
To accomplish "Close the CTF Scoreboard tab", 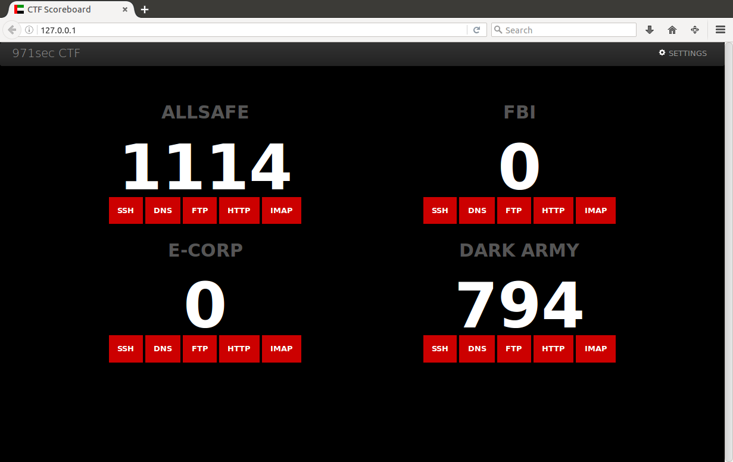I will (125, 10).
